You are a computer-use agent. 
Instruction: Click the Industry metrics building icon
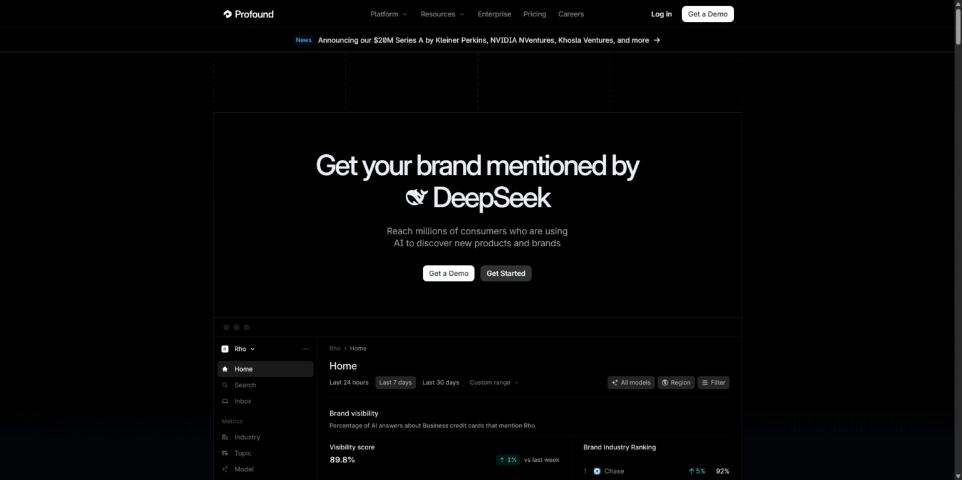click(x=225, y=437)
